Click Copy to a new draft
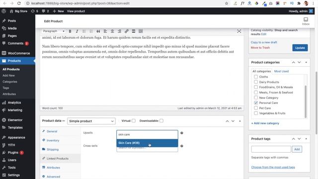 tap(264, 42)
